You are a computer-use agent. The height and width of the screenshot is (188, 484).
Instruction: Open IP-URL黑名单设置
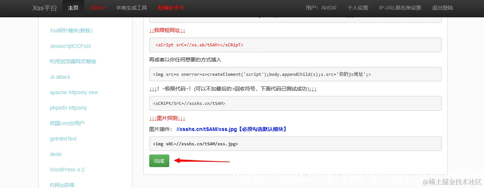tap(400, 8)
